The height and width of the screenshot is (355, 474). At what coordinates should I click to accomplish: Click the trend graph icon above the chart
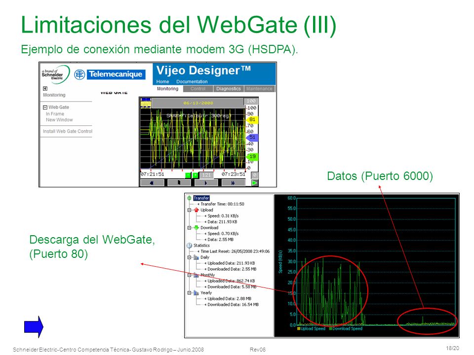[146, 103]
